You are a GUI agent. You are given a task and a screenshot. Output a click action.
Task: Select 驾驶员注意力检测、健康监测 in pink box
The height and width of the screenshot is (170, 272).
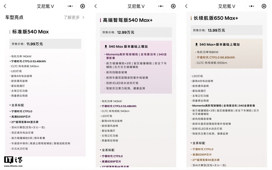tap(125, 88)
